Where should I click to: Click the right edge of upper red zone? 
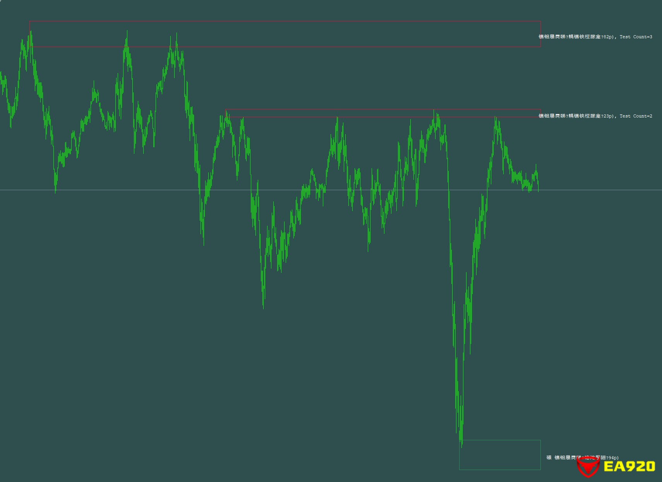(540, 34)
